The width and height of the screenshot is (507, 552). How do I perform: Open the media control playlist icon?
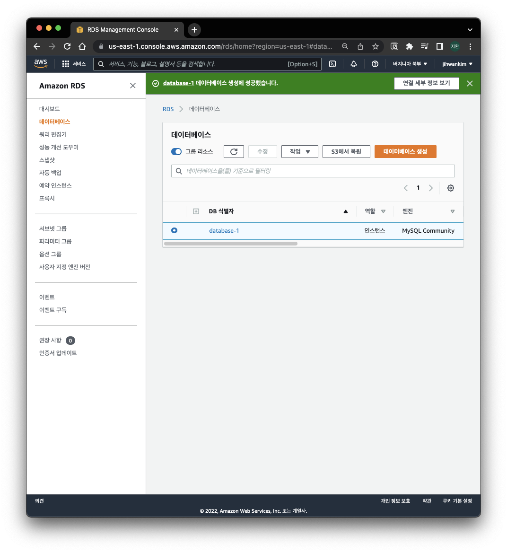pyautogui.click(x=424, y=46)
